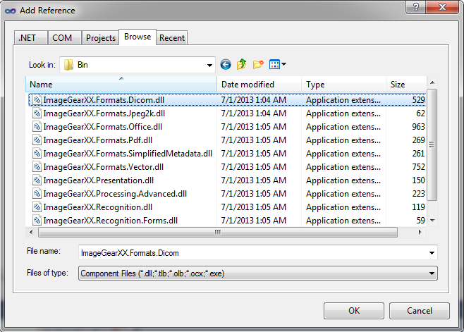Select ImageGearXX.Recognition.Forms.dll file name
This screenshot has width=464, height=332.
[111, 221]
